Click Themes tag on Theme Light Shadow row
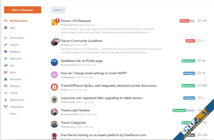 click(191, 110)
